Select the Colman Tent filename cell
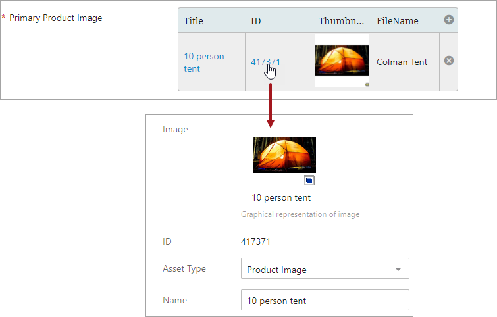 tap(402, 62)
